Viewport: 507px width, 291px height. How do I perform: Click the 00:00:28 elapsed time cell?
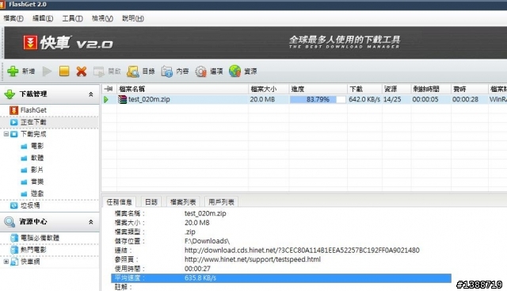[x=465, y=99]
